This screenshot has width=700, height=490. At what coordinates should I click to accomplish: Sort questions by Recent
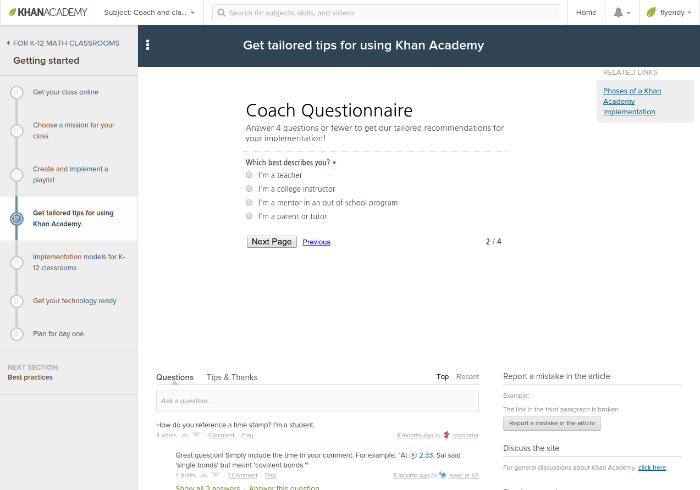[x=467, y=377]
